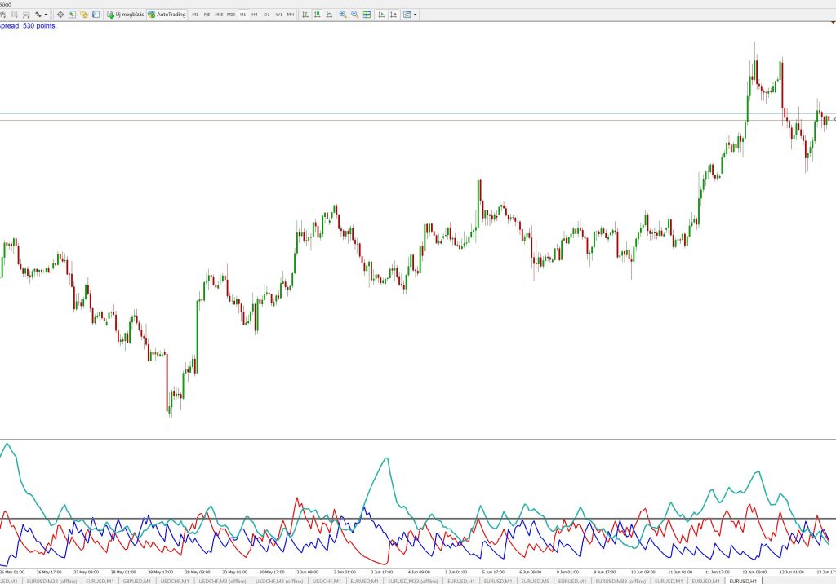The width and height of the screenshot is (836, 584).
Task: Click the Új megbízás new order button
Action: pyautogui.click(x=125, y=15)
